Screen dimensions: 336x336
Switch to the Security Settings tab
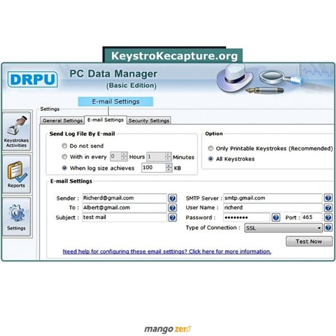pos(149,120)
